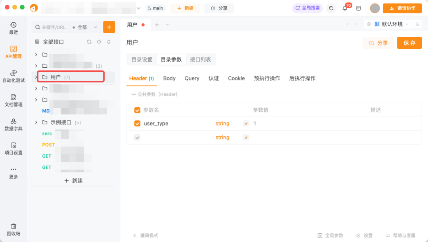Switch to the Body tab
428x242 pixels.
tap(169, 78)
